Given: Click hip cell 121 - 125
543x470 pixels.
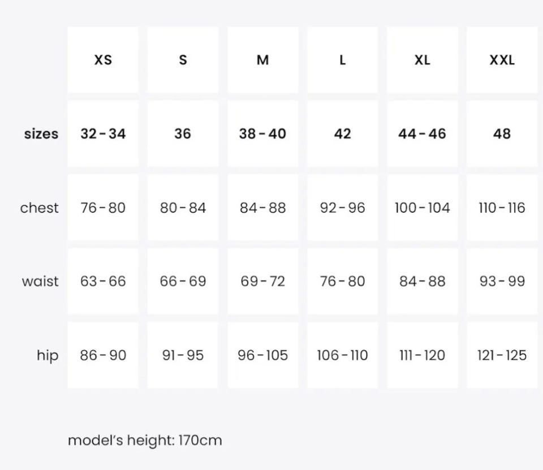Looking at the screenshot, I should tap(502, 355).
